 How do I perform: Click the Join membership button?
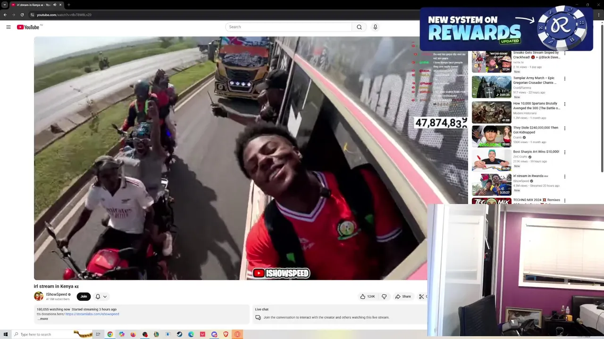(84, 297)
